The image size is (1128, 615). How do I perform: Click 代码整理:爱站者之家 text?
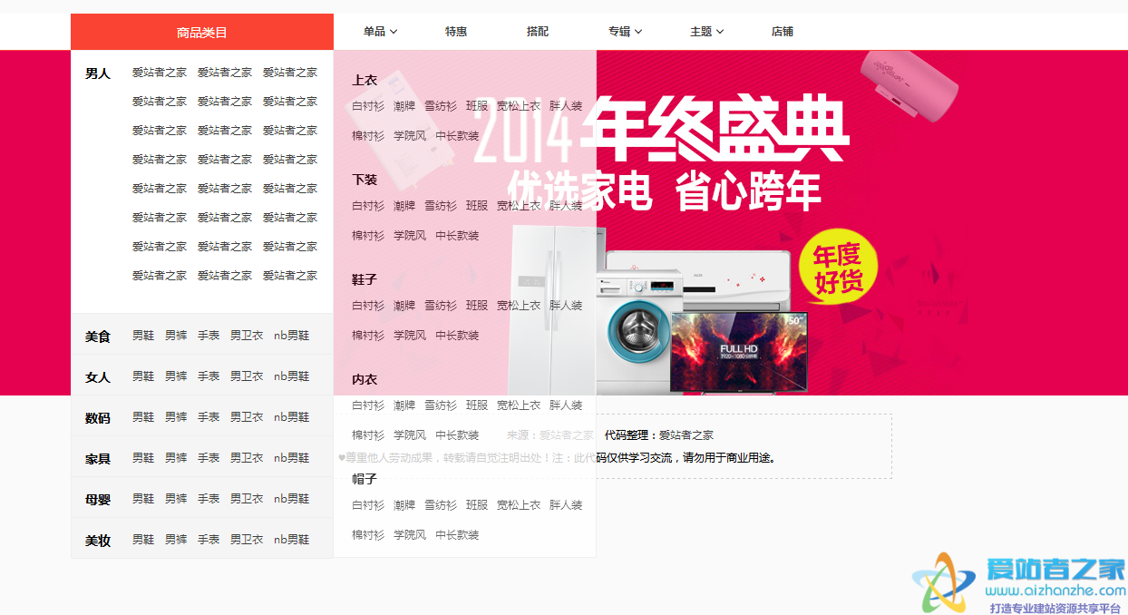tap(659, 435)
